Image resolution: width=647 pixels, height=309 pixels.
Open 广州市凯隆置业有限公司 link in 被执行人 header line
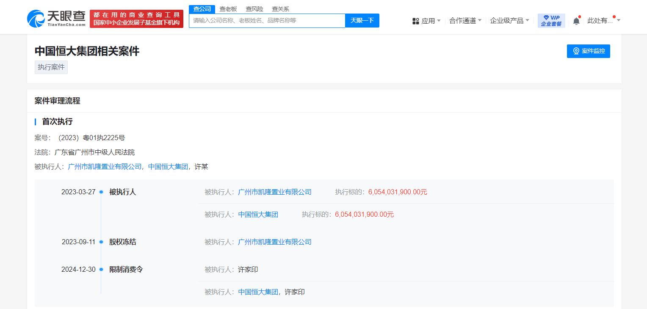pyautogui.click(x=105, y=167)
